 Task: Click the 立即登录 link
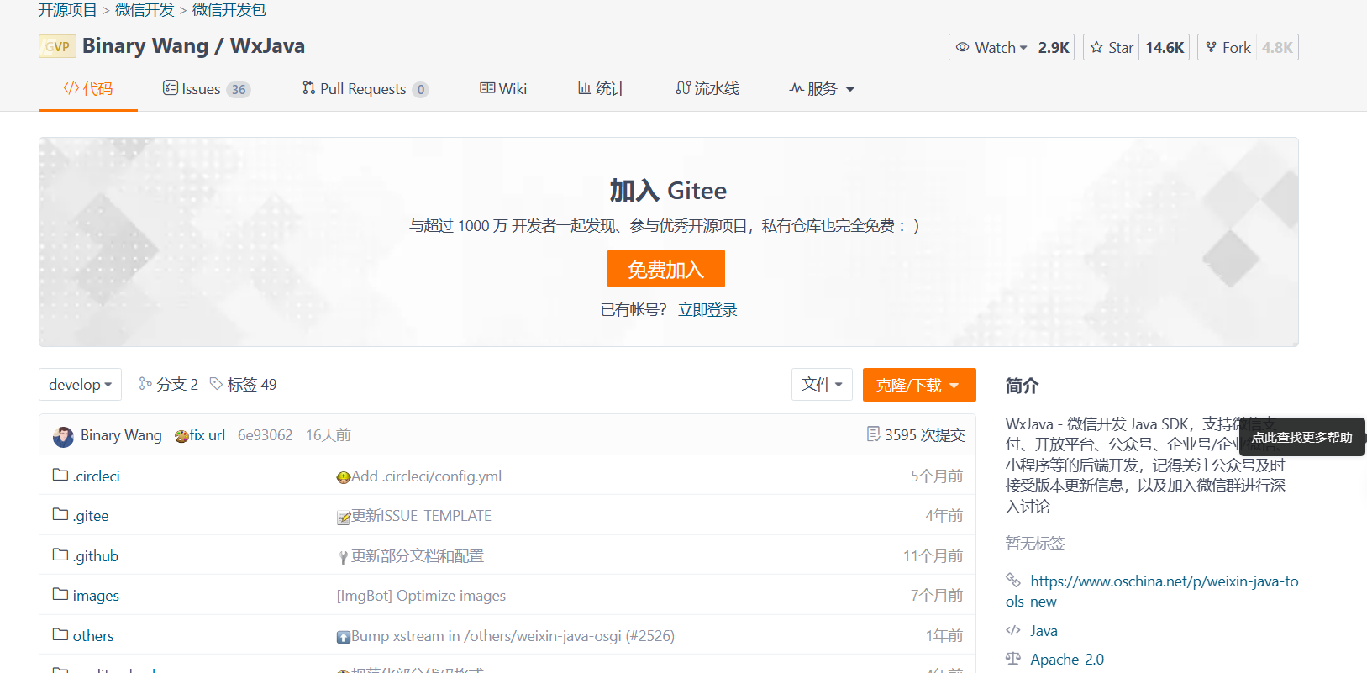pos(707,310)
